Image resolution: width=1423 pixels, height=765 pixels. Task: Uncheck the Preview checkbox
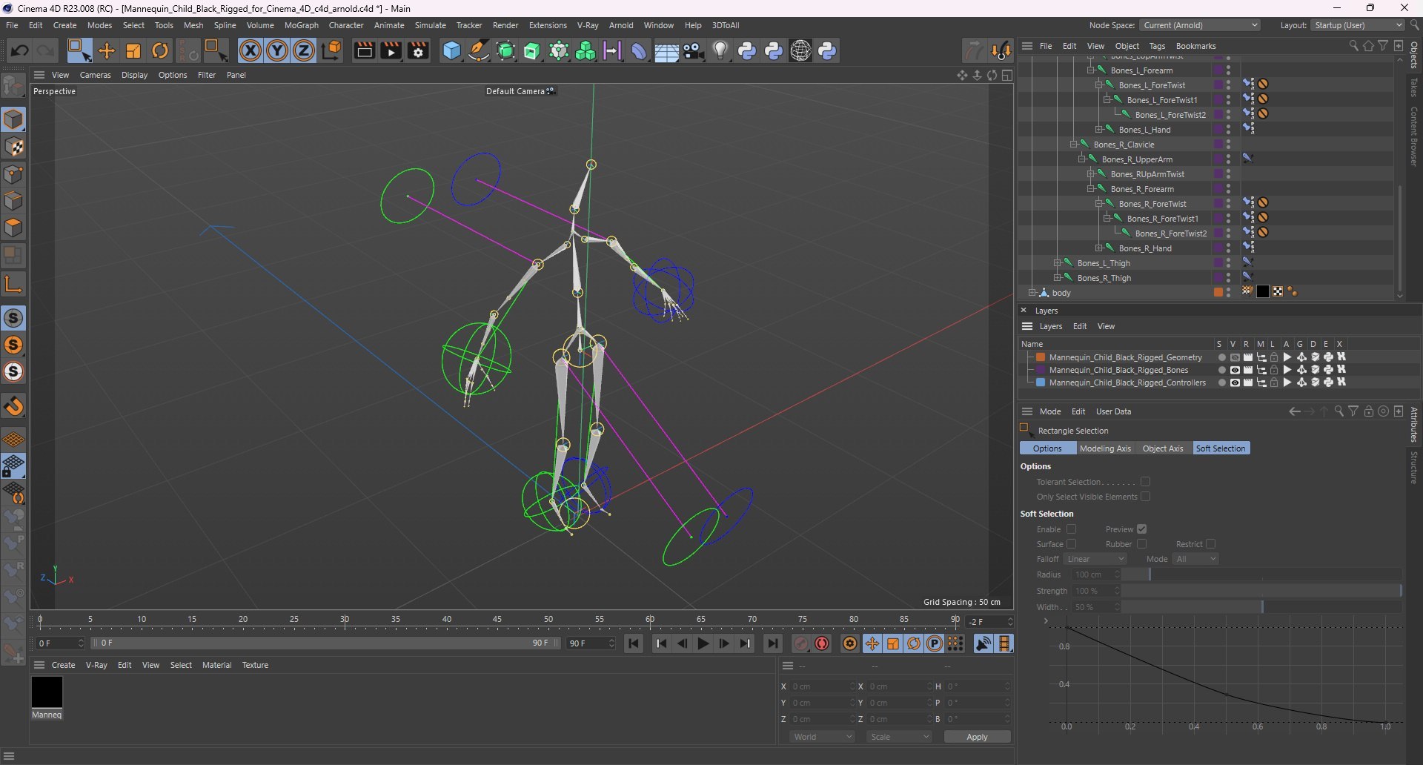pyautogui.click(x=1141, y=529)
